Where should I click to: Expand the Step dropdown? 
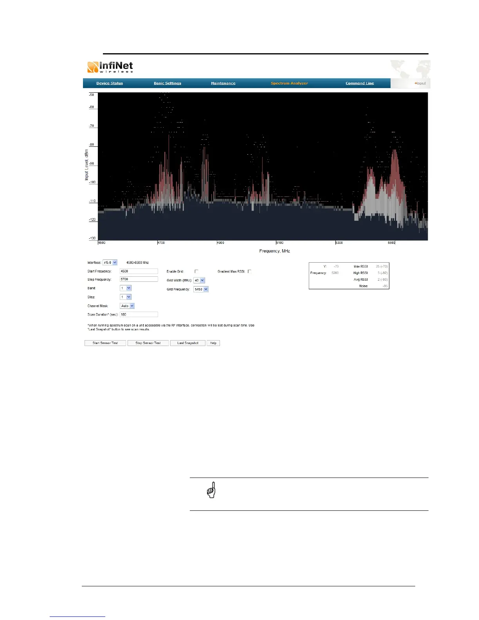(125, 297)
